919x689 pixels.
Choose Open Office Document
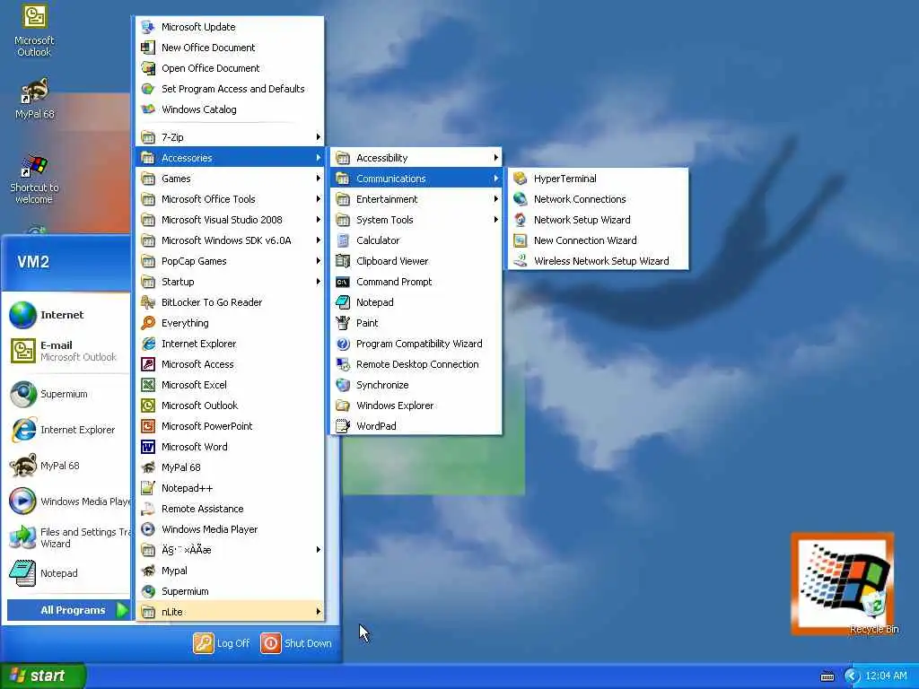pyautogui.click(x=230, y=68)
